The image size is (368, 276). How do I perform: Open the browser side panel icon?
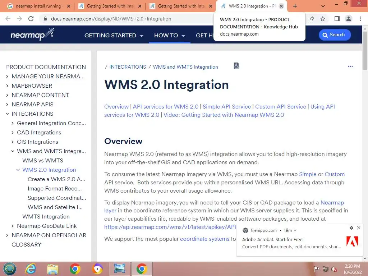point(337,19)
